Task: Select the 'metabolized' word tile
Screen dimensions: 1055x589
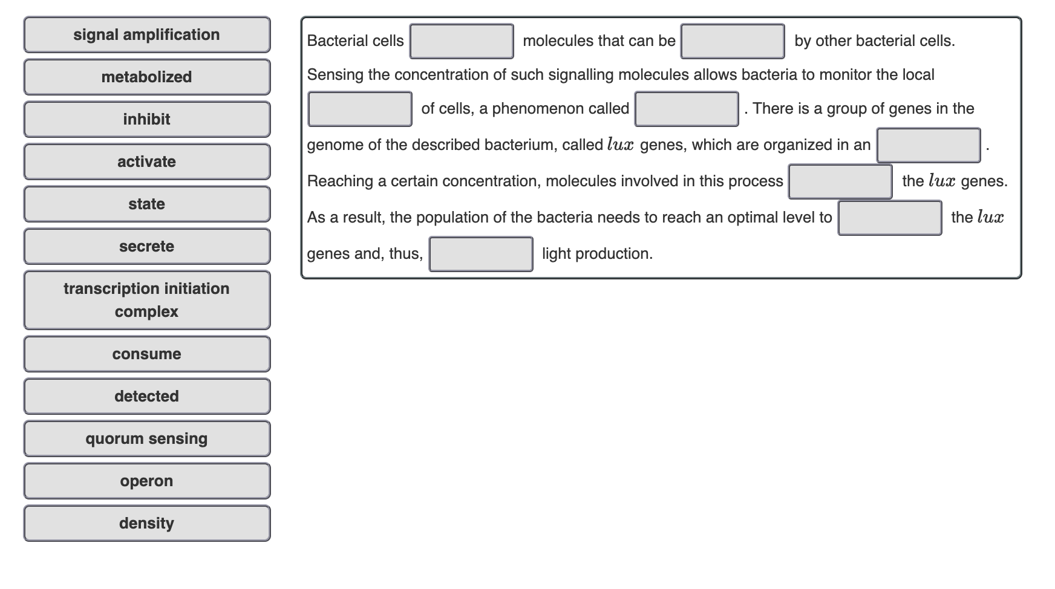Action: [146, 77]
